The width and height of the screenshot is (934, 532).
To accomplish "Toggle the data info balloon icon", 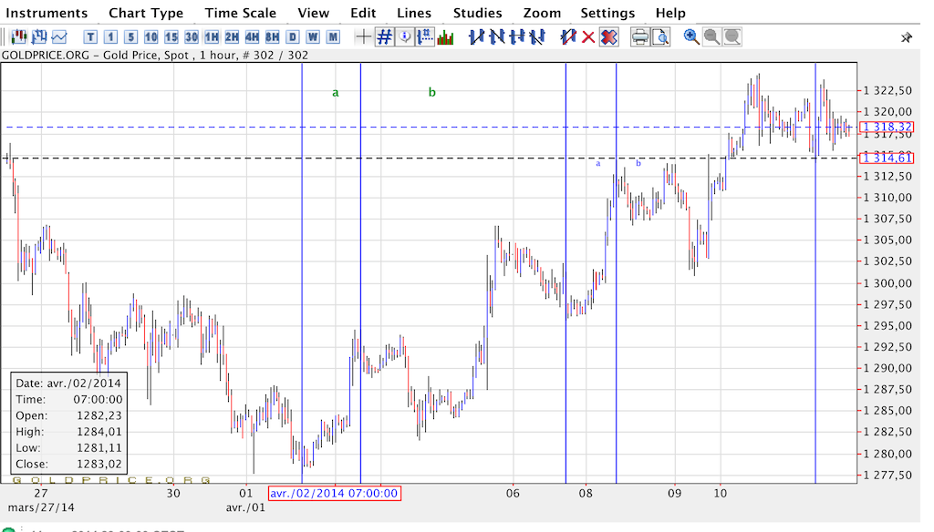I will coord(404,37).
